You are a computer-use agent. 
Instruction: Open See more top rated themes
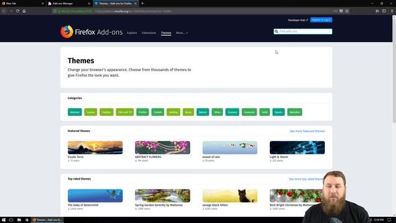pos(306,179)
